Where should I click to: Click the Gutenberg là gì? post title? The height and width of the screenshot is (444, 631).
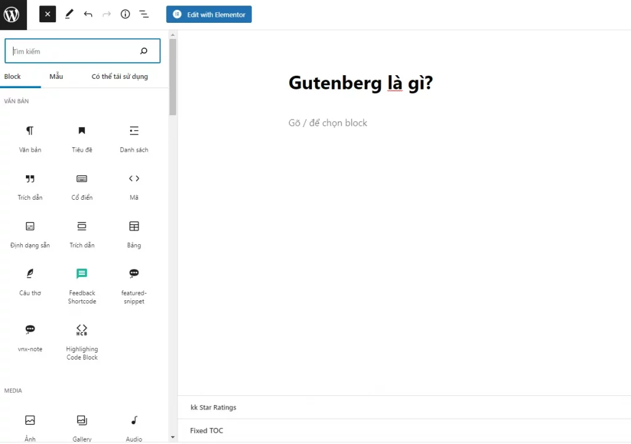pos(360,83)
